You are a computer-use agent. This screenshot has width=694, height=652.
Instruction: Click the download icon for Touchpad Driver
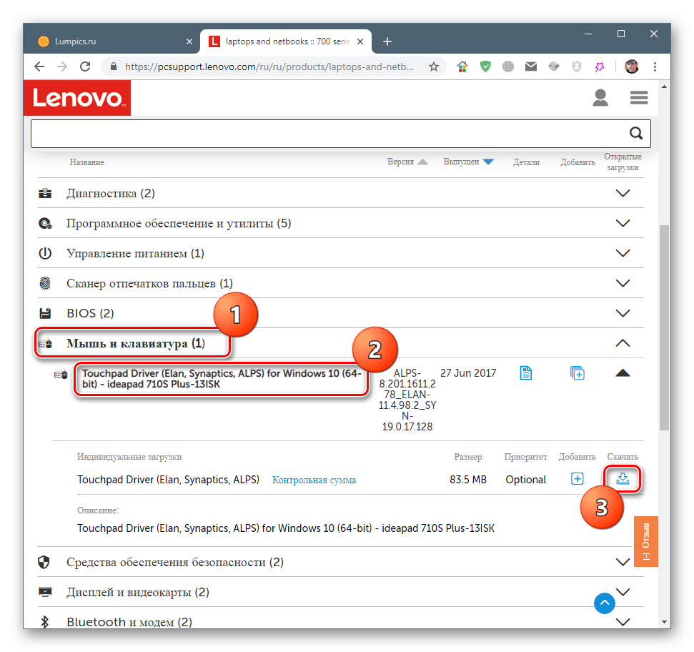pos(623,479)
